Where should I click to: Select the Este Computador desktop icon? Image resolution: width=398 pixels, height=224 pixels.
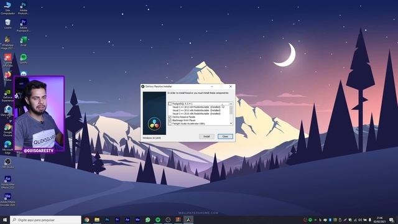pyautogui.click(x=7, y=8)
